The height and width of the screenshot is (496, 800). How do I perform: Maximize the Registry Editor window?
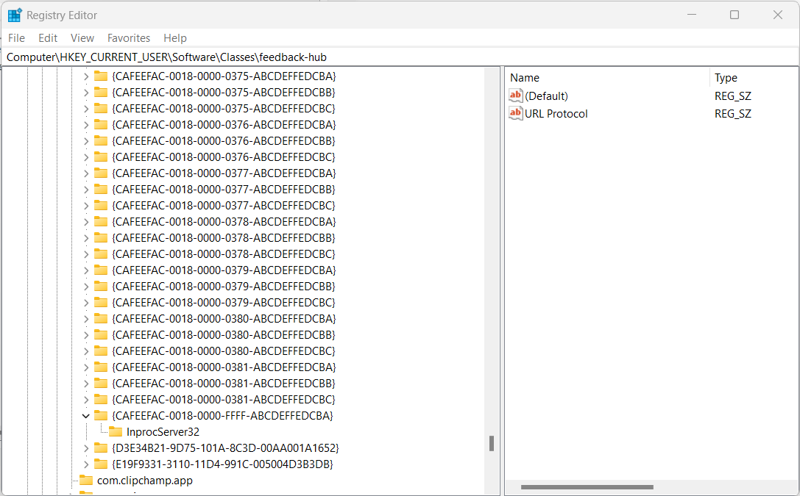[734, 15]
